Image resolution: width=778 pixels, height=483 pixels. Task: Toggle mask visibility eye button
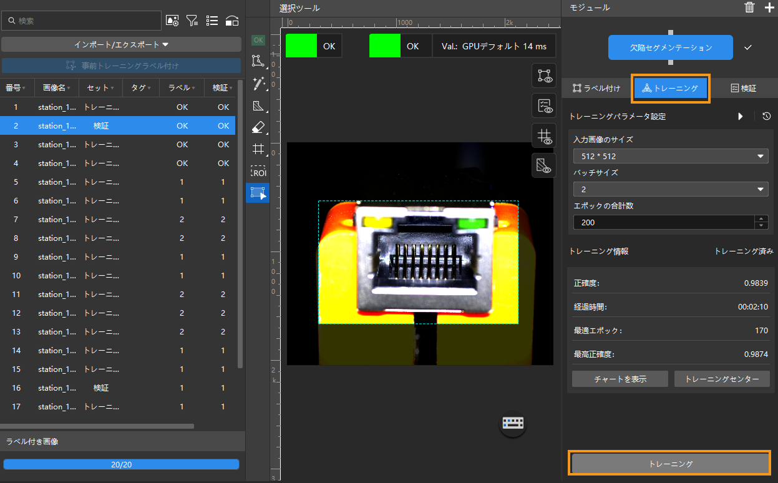[543, 165]
